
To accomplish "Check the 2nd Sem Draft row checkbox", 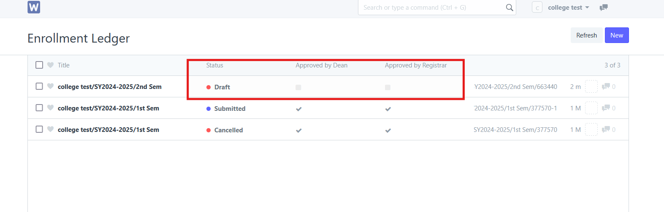I will (39, 86).
